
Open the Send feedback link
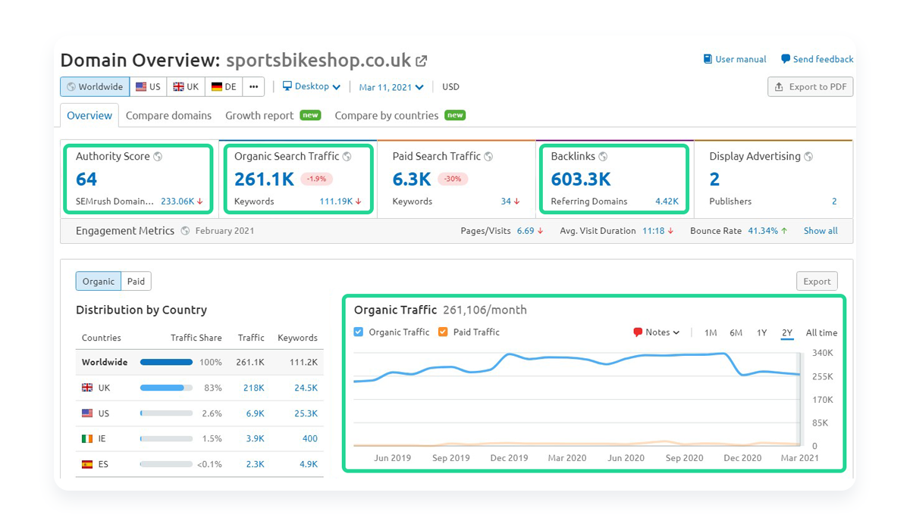click(817, 59)
